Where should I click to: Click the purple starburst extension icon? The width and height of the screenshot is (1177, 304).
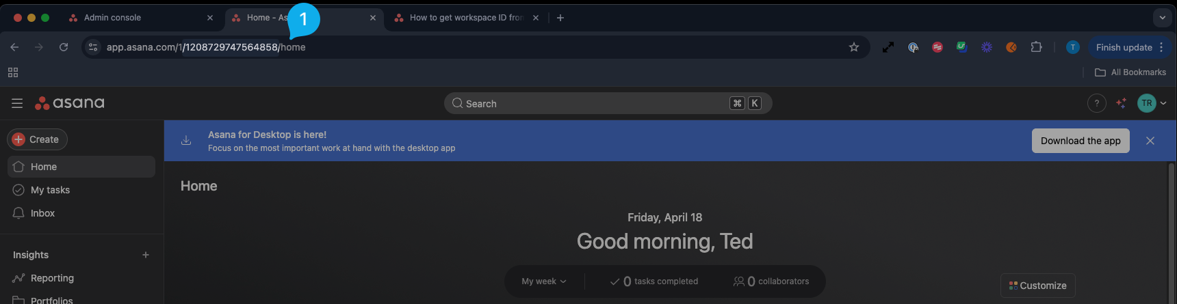[x=987, y=47]
